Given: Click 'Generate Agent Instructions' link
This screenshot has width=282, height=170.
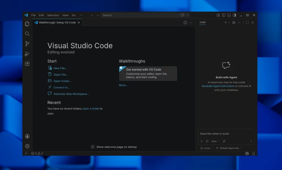Looking at the screenshot, I should pyautogui.click(x=218, y=86).
